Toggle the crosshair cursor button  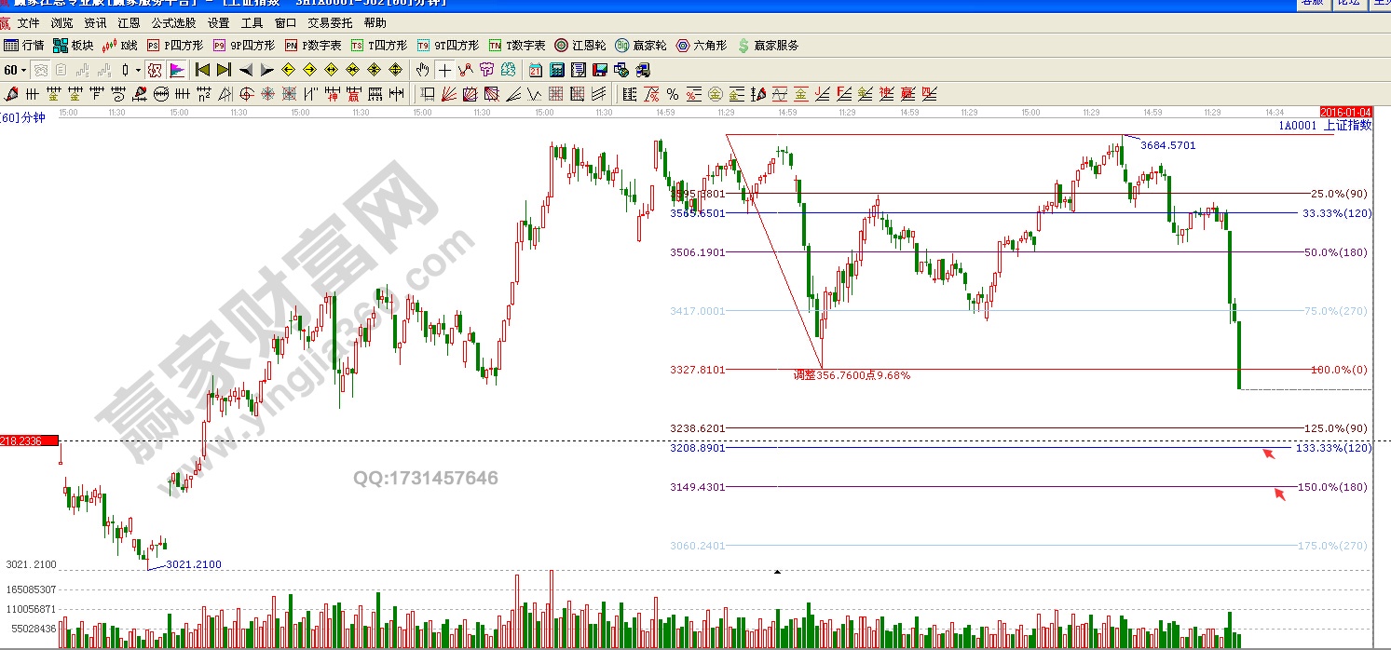[x=444, y=70]
